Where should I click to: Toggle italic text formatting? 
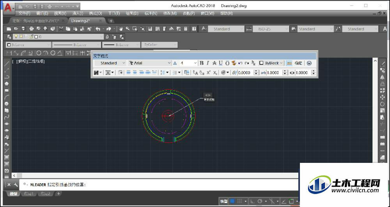[208, 63]
